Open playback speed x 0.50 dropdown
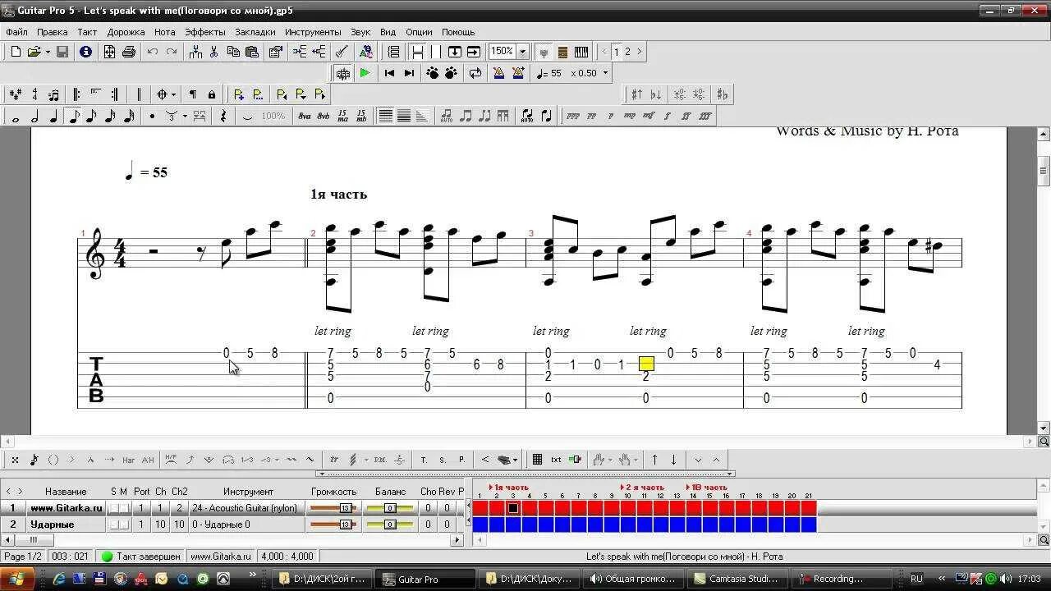 (x=605, y=73)
